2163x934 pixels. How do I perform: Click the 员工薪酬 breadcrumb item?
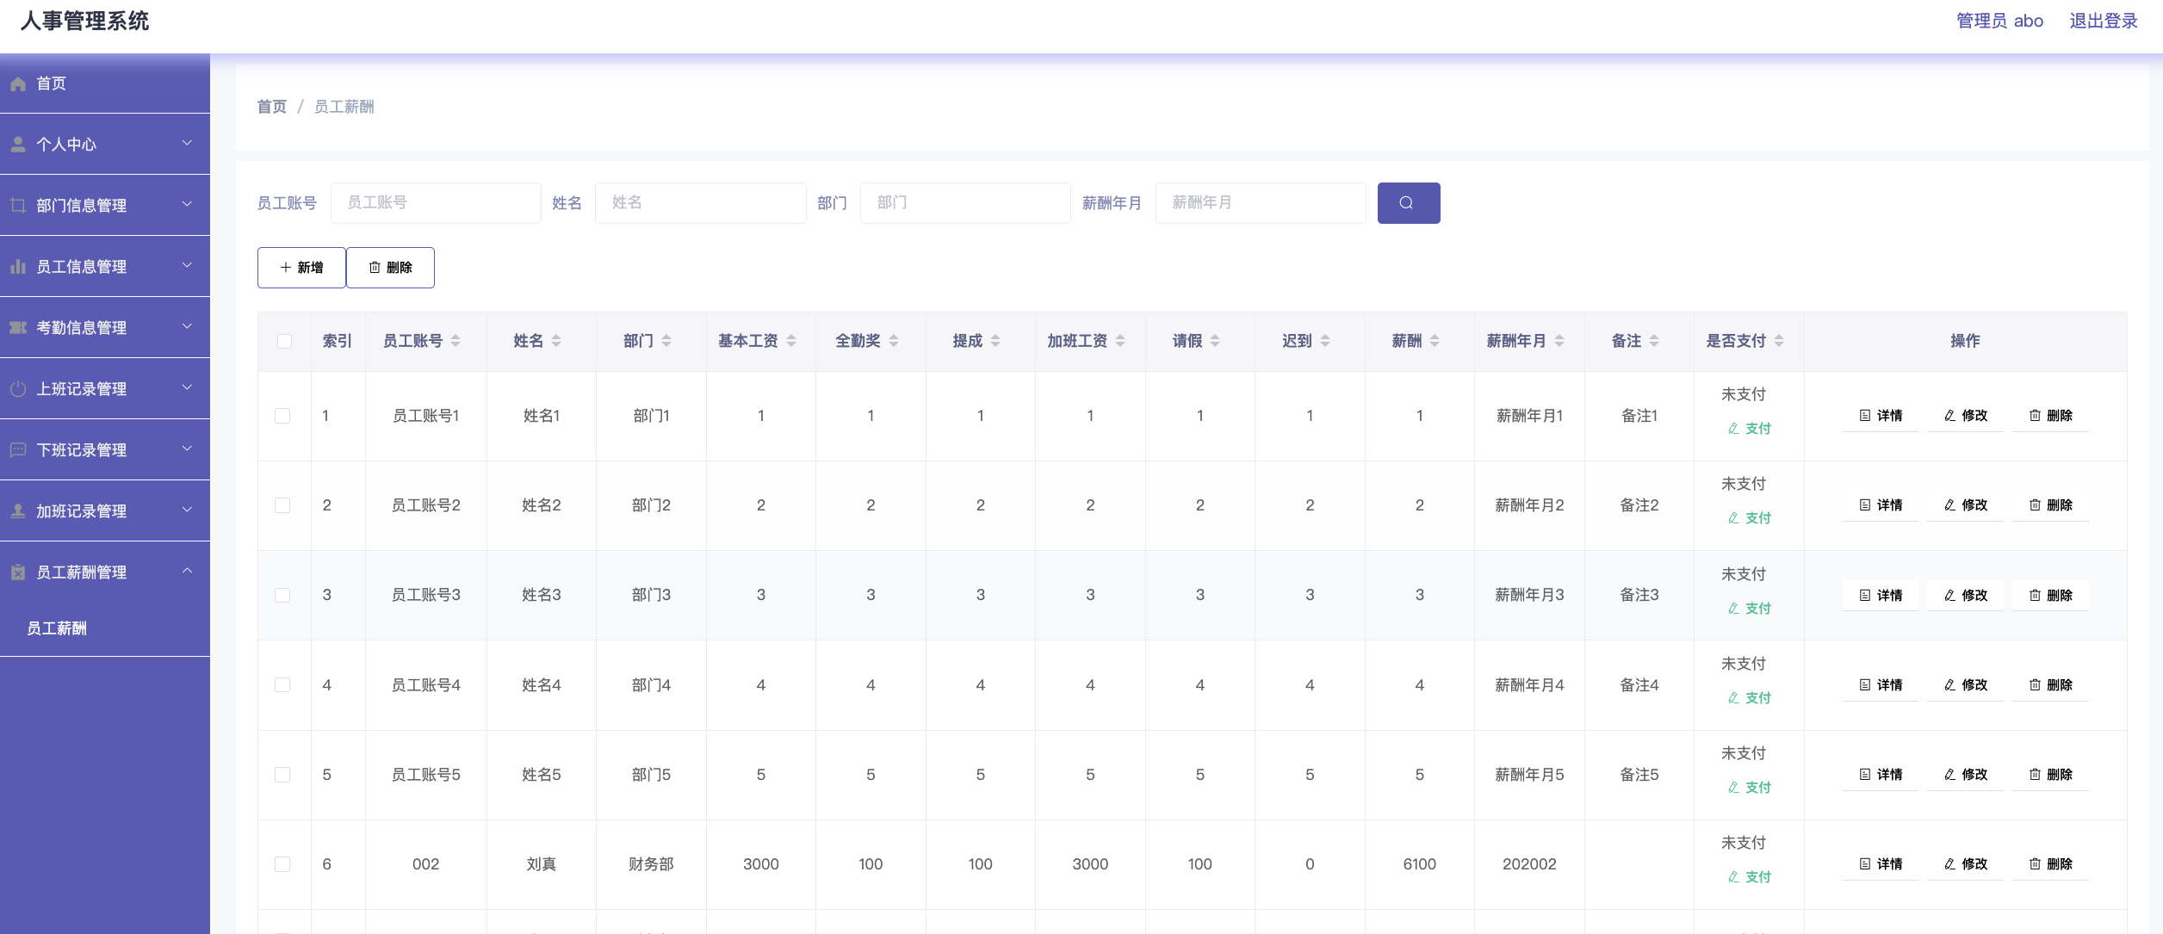coord(344,107)
